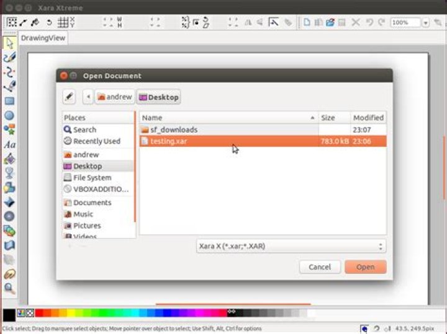Select the Bevel tool

pyautogui.click(x=9, y=202)
